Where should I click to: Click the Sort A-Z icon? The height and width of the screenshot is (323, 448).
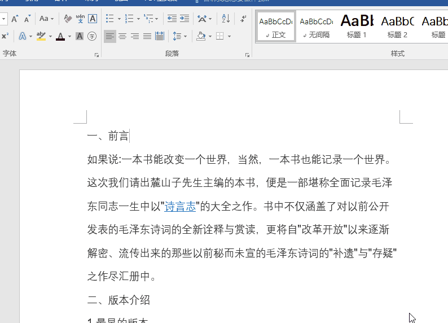point(226,19)
